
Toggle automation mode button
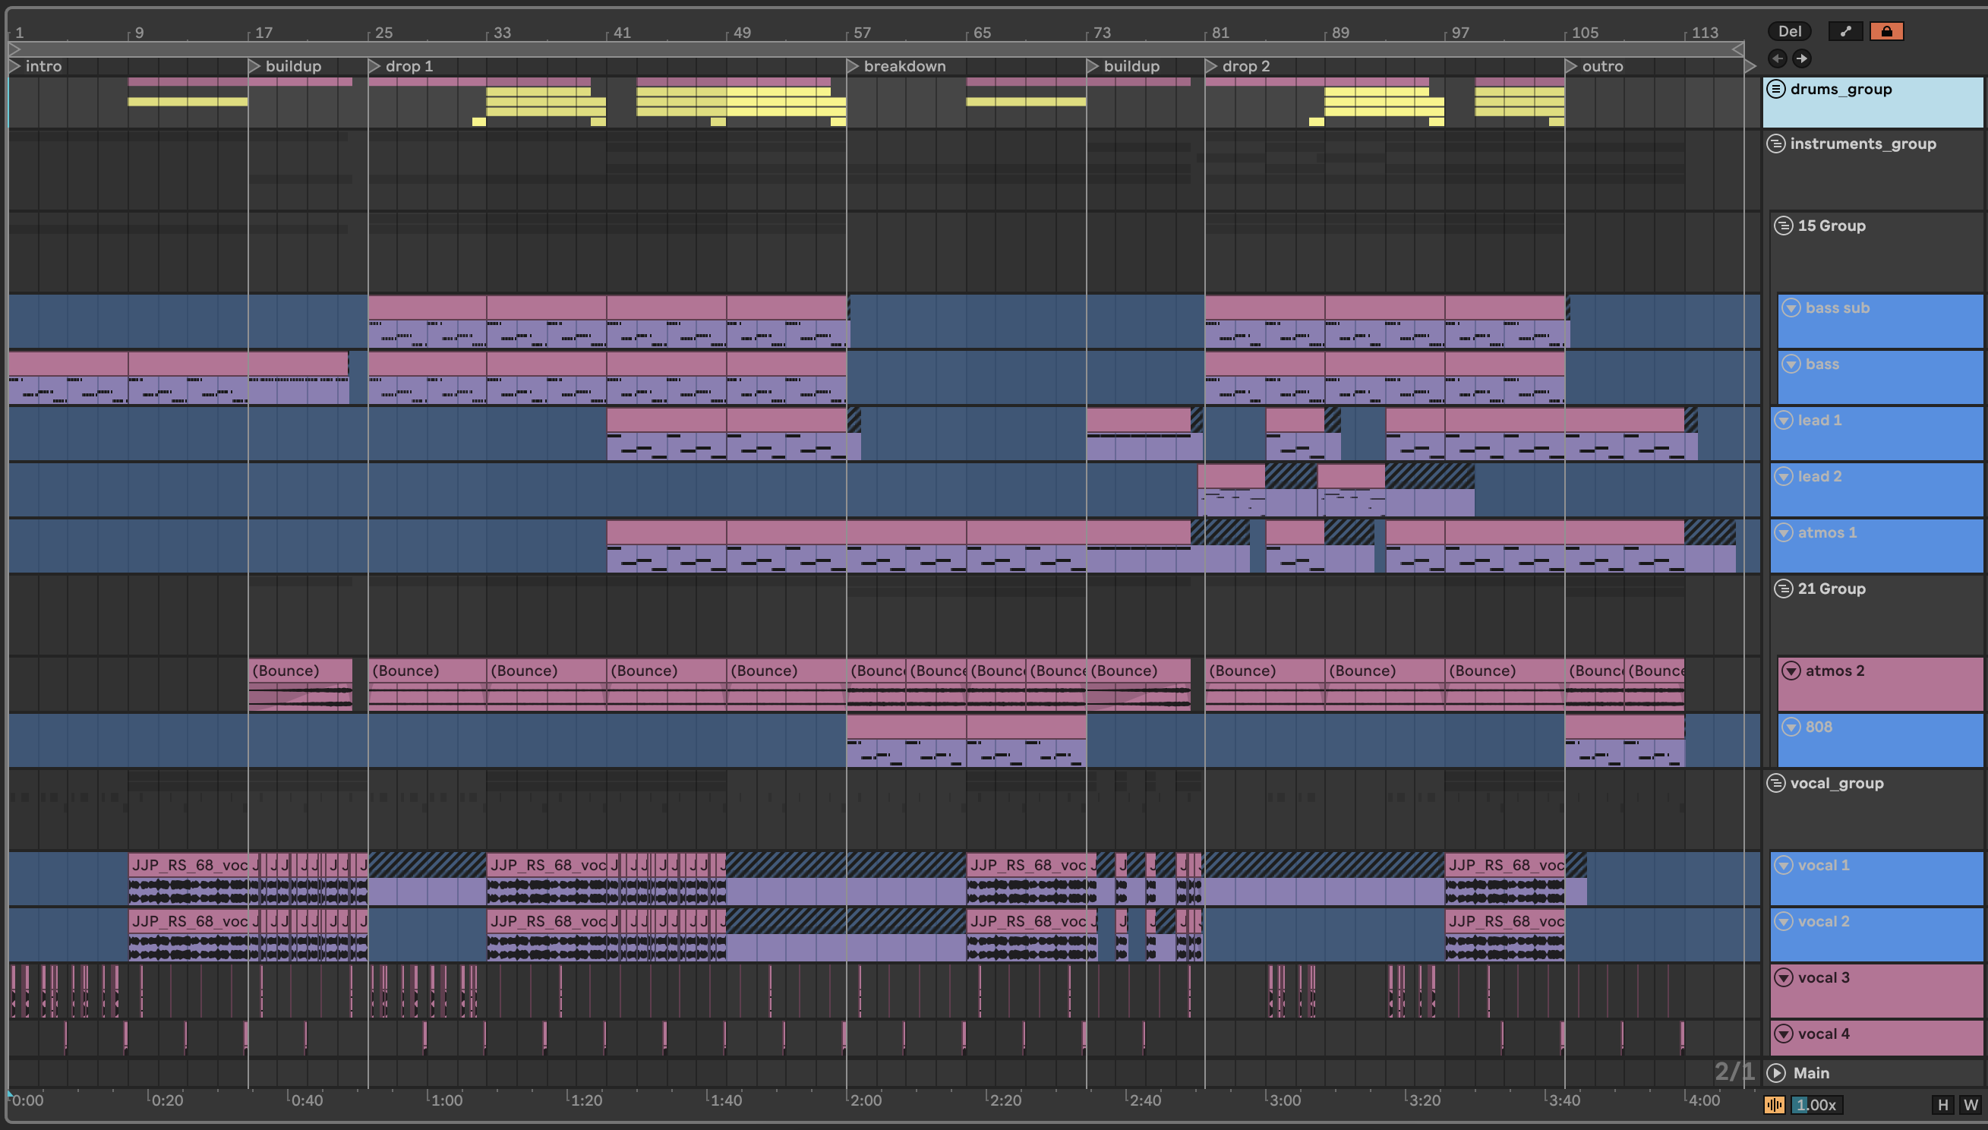[x=1845, y=31]
